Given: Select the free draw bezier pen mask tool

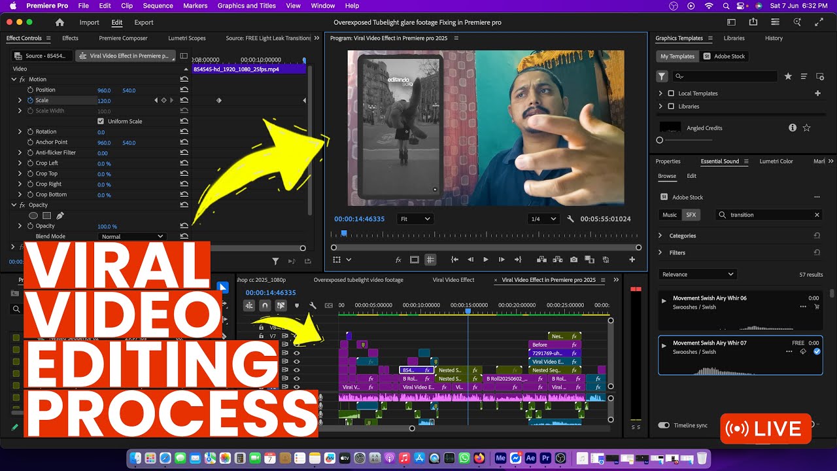Looking at the screenshot, I should [x=60, y=215].
